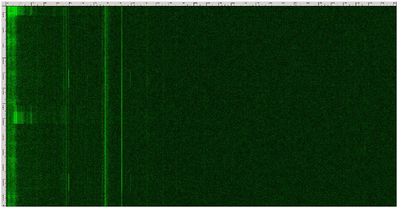Select the bright burst block at the top-left corner
Screen dimensions: 398x208
coord(18,11)
